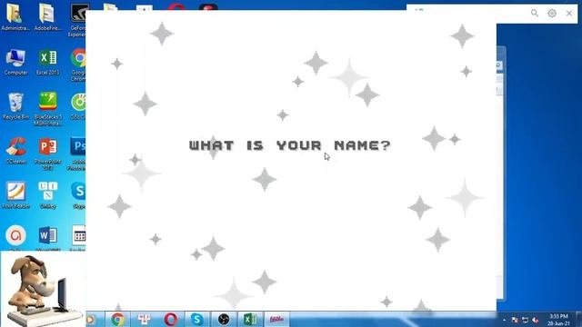
Task: Show hidden system tray icons
Action: click(504, 320)
